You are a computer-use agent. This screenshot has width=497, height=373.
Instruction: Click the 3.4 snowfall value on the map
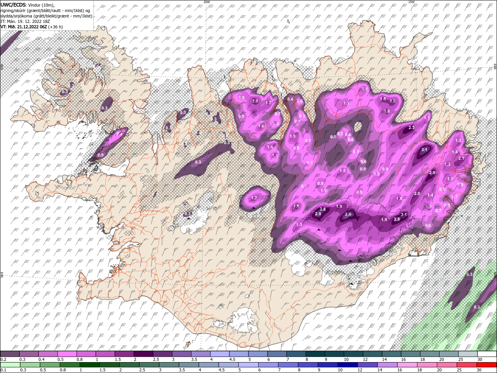(348, 214)
